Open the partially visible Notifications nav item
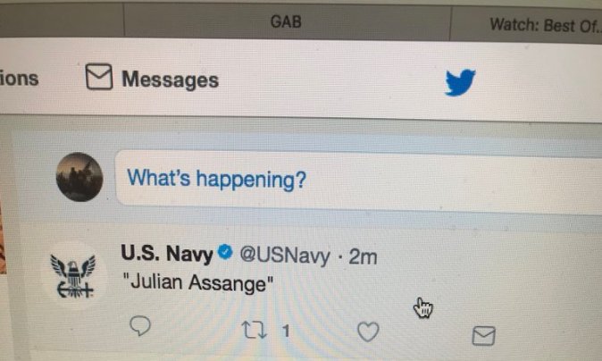 [x=20, y=78]
